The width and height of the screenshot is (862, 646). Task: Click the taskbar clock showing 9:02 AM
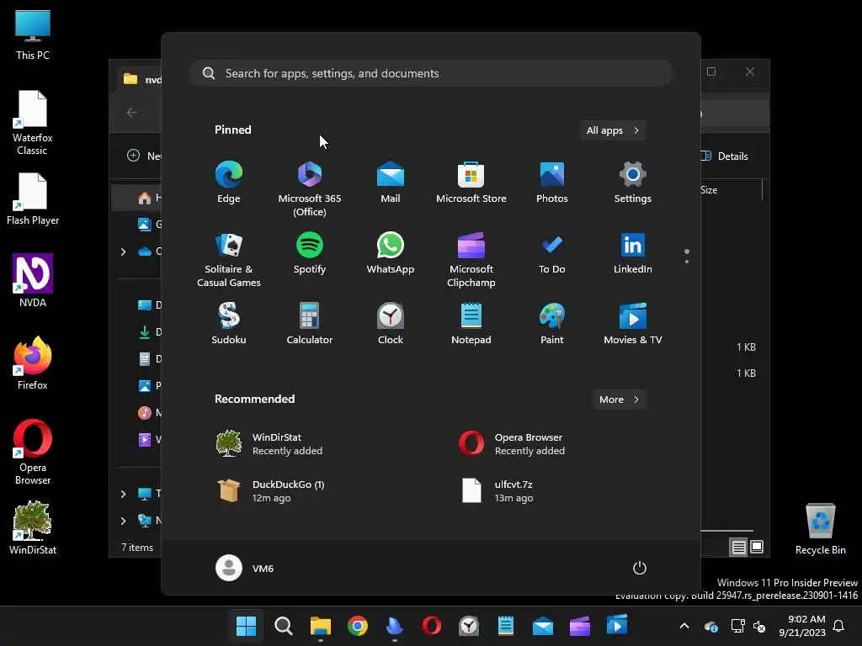(x=802, y=626)
